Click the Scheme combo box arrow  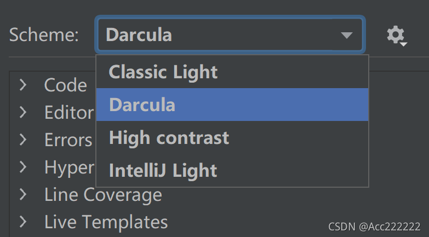coord(347,35)
